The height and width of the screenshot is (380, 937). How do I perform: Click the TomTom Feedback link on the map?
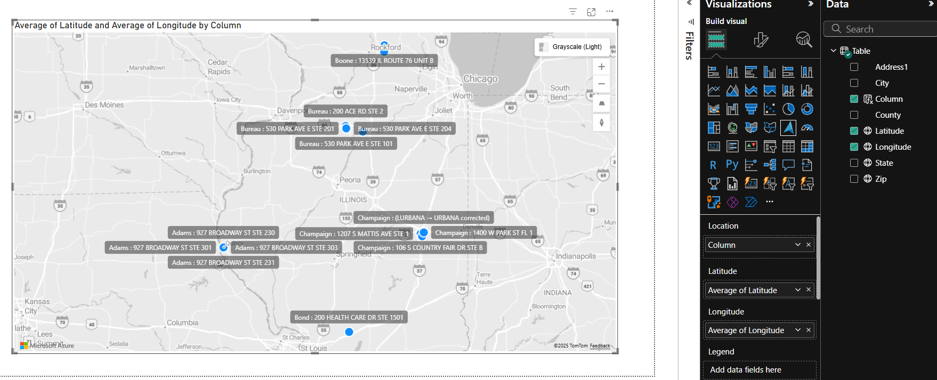point(600,346)
